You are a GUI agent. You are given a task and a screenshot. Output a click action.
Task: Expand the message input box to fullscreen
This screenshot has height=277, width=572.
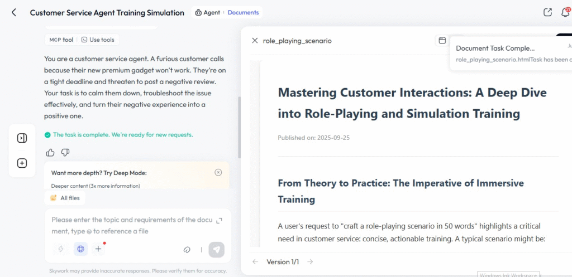click(219, 220)
